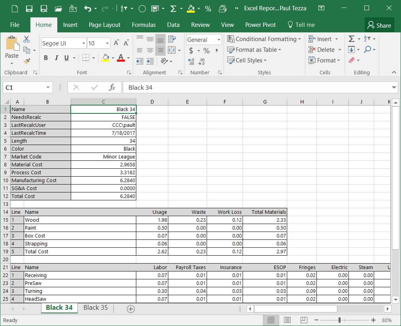This screenshot has width=401, height=326.
Task: Select the Format Painter brush
Action: pos(26,61)
